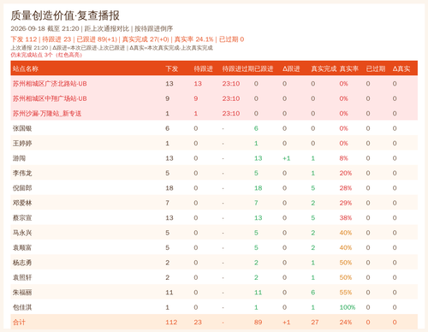Click 40% 真实率 in 马永兴 row
Image resolution: width=428 pixels, height=332 pixels.
coord(346,233)
